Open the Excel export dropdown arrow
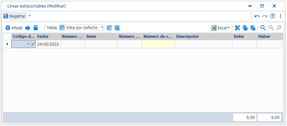 pyautogui.click(x=228, y=28)
